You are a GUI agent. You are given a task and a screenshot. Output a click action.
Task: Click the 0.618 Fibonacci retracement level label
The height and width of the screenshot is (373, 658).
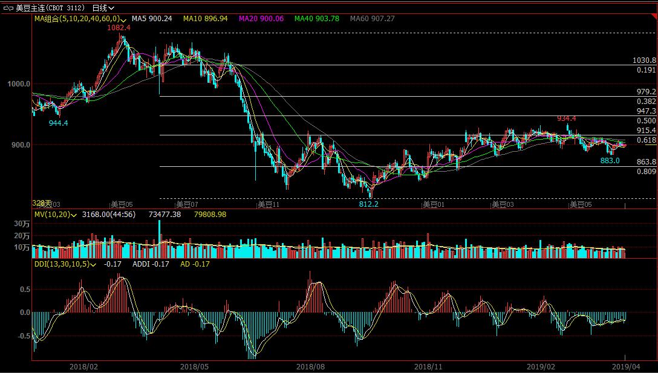tap(646, 140)
